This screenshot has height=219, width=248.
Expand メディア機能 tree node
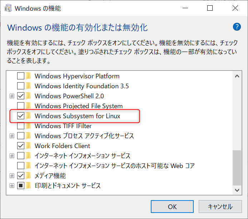[12, 176]
